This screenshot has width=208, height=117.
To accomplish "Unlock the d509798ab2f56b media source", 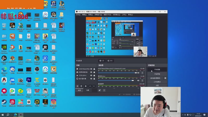I will [94, 69].
